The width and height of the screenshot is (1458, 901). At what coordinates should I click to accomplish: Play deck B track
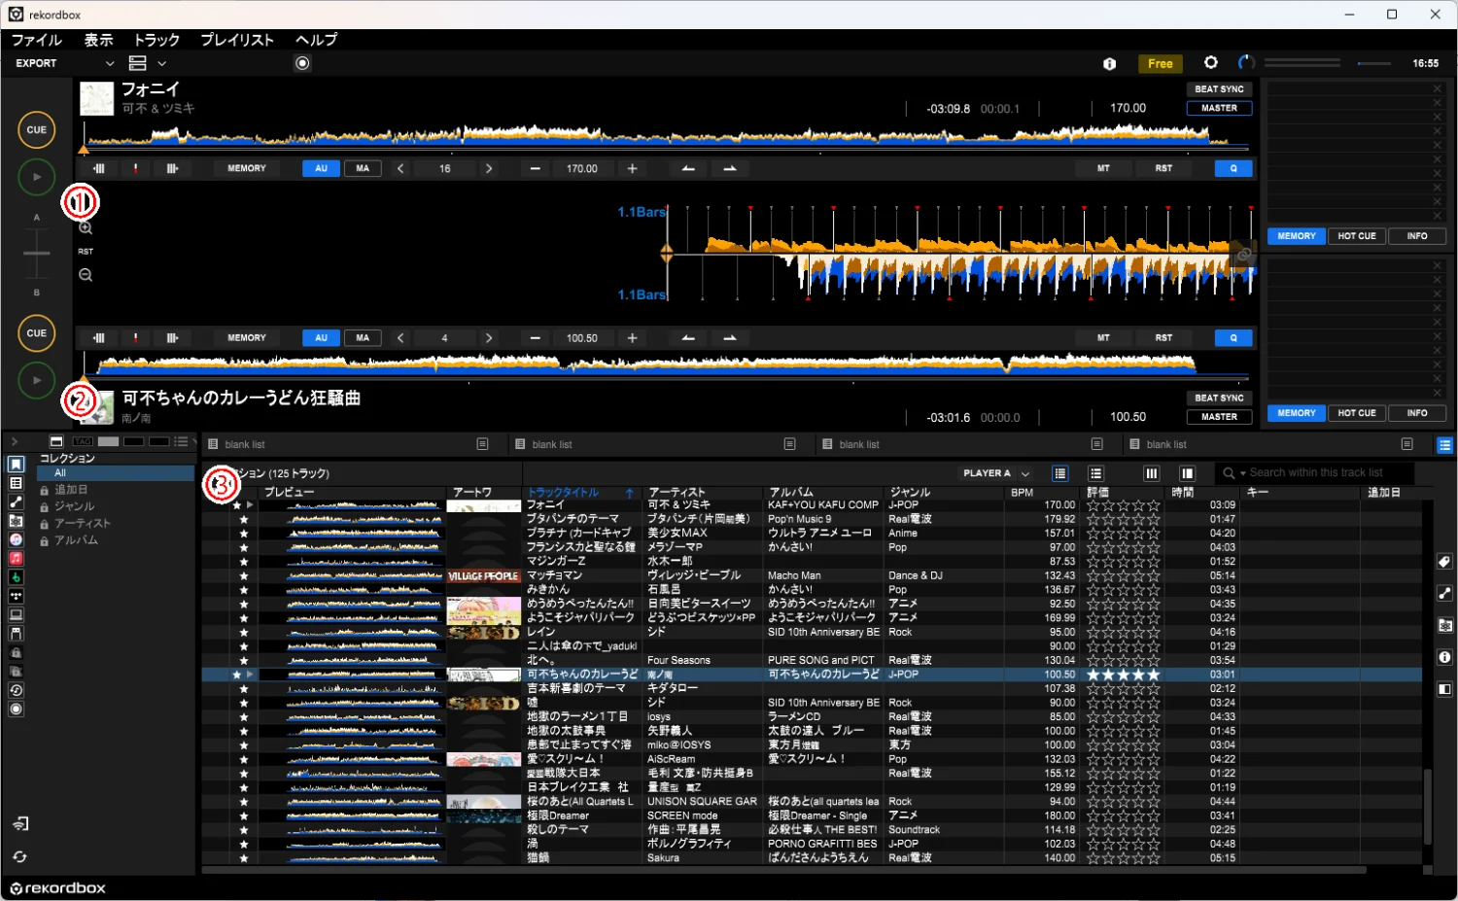pyautogui.click(x=37, y=380)
